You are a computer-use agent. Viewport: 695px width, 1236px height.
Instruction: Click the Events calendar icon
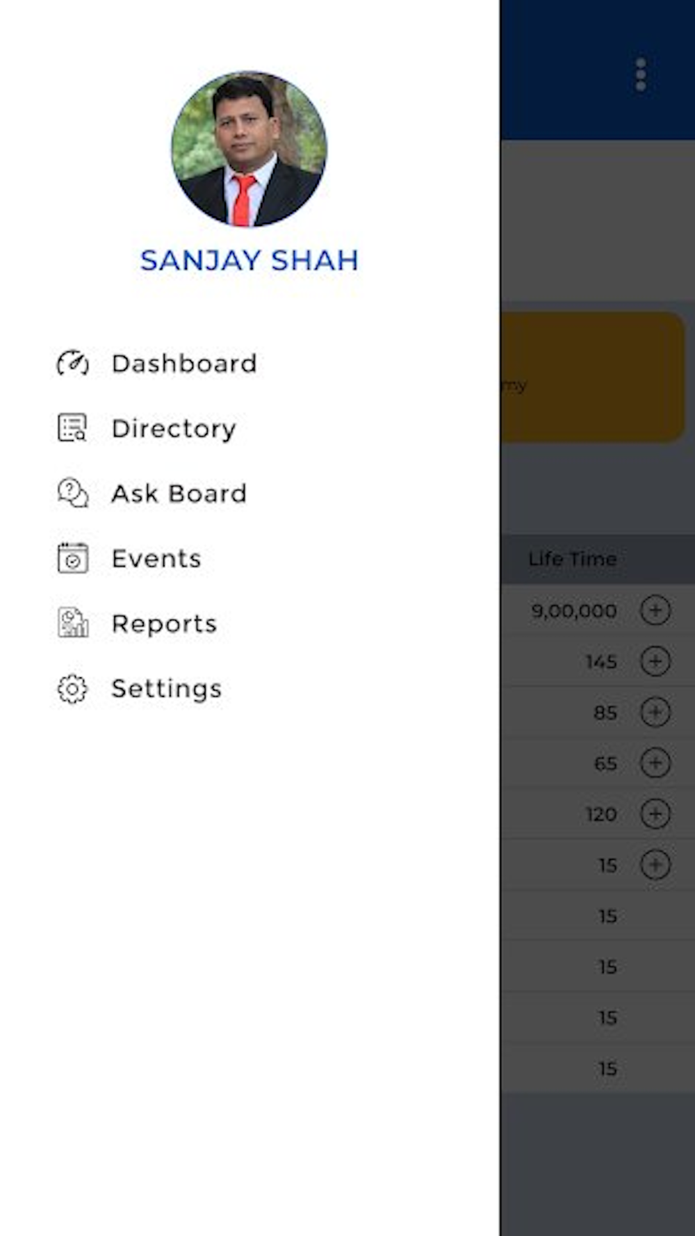click(x=72, y=558)
